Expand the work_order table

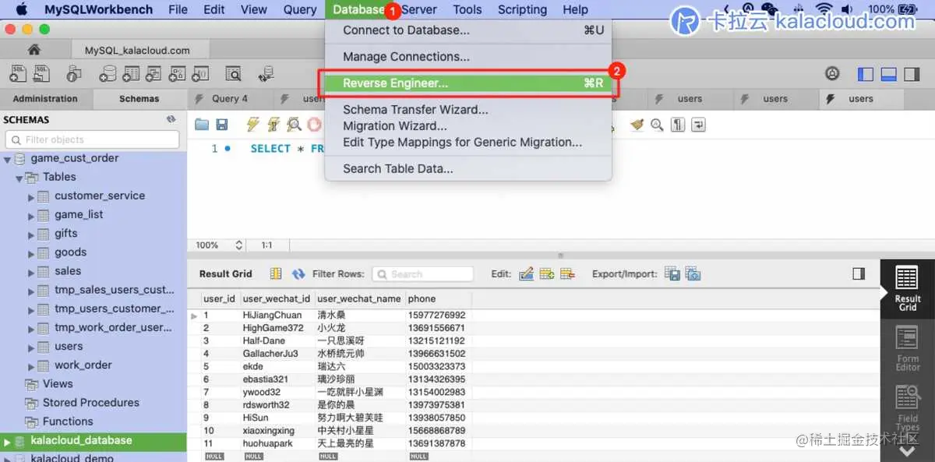tap(31, 366)
